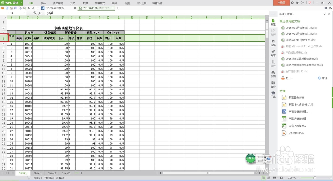Open the 表格样式 ribbon tab
The image size is (333, 181).
100,3
